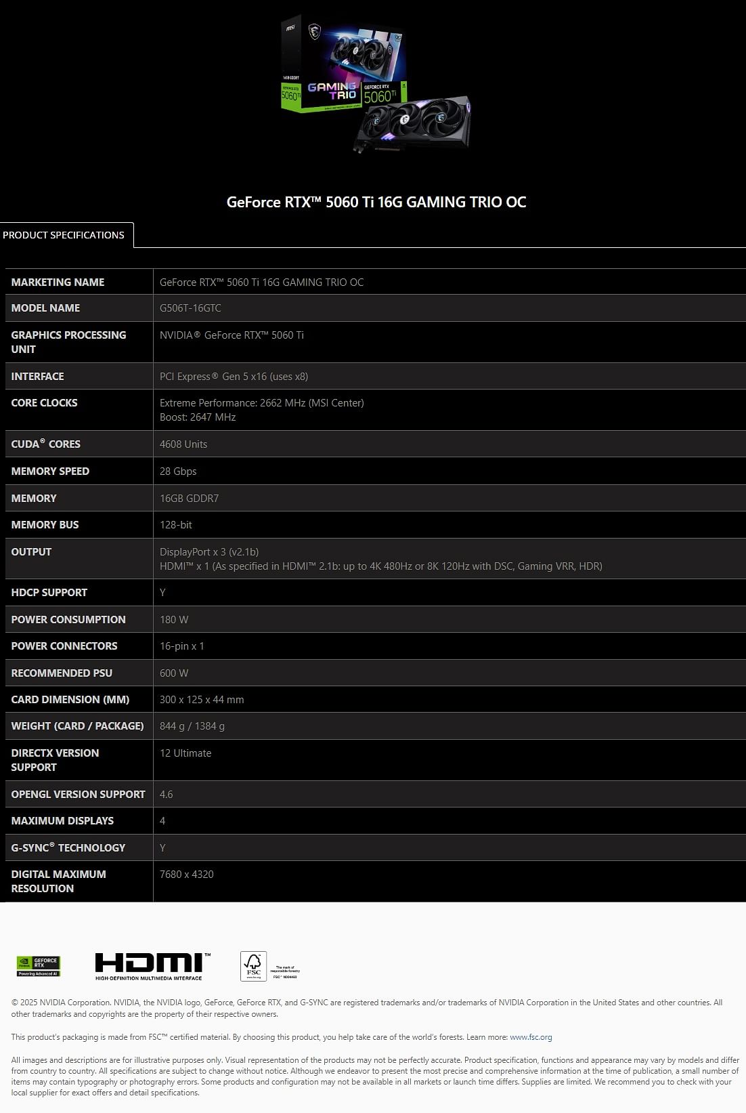Screen dimensions: 746x1113
Task: Click the PCI Express Gen 5 x16 interface value
Action: click(234, 376)
